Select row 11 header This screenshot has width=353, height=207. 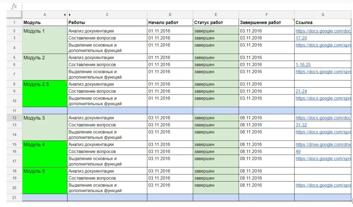[14, 111]
